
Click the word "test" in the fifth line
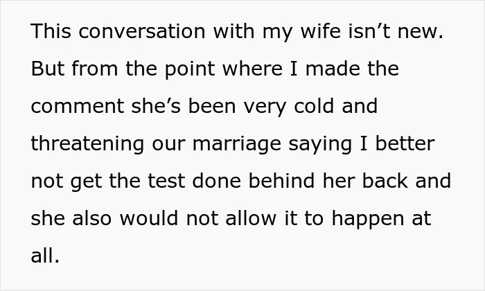point(166,181)
